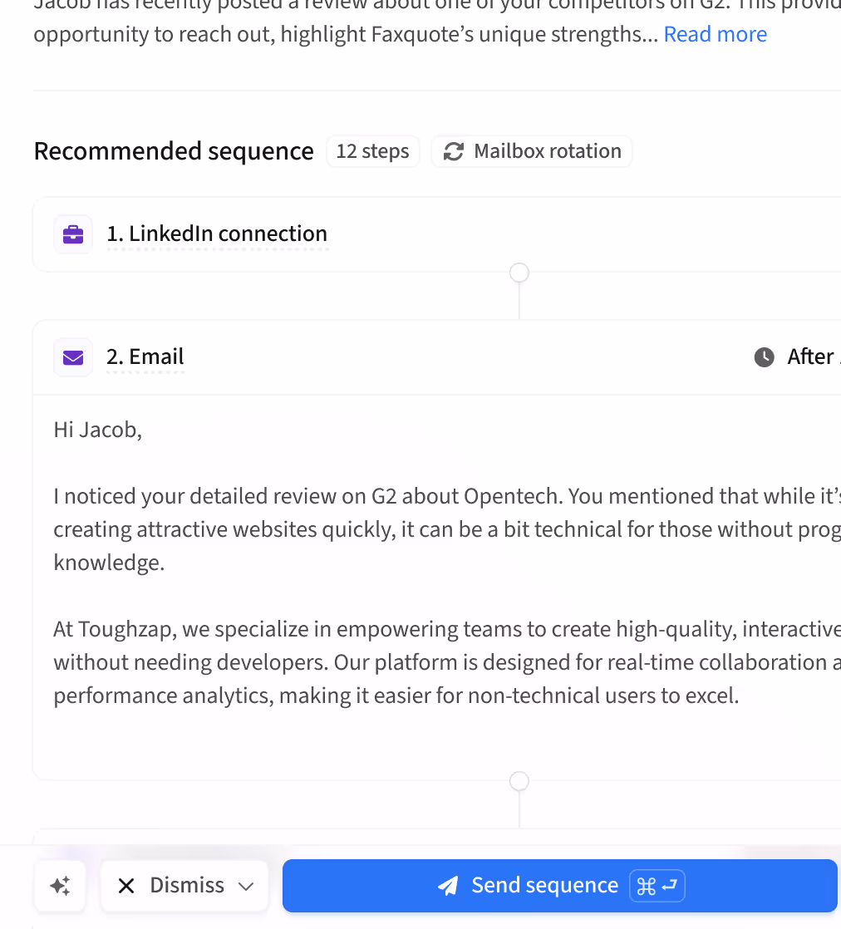841x929 pixels.
Task: Click the clock delay icon
Action: 764,357
